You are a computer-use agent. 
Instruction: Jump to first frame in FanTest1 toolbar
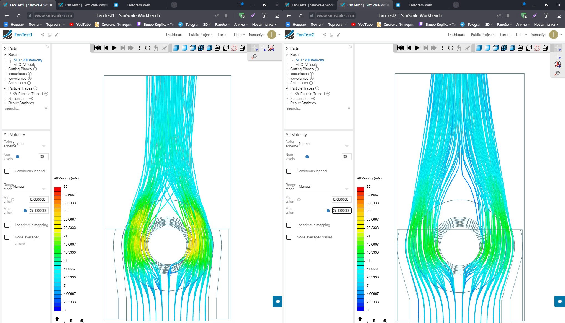click(97, 48)
